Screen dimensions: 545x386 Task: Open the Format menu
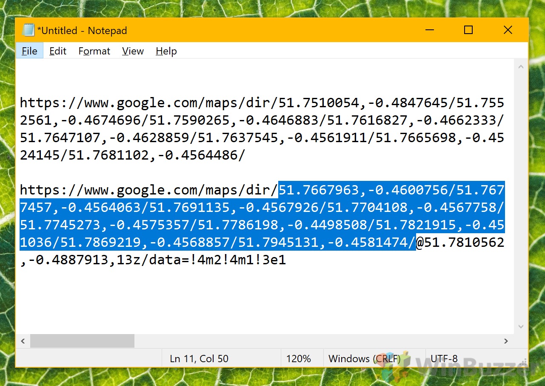pyautogui.click(x=94, y=51)
